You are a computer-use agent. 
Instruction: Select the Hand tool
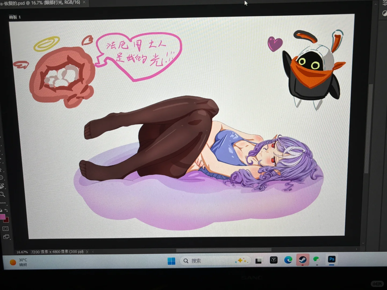point(2,186)
